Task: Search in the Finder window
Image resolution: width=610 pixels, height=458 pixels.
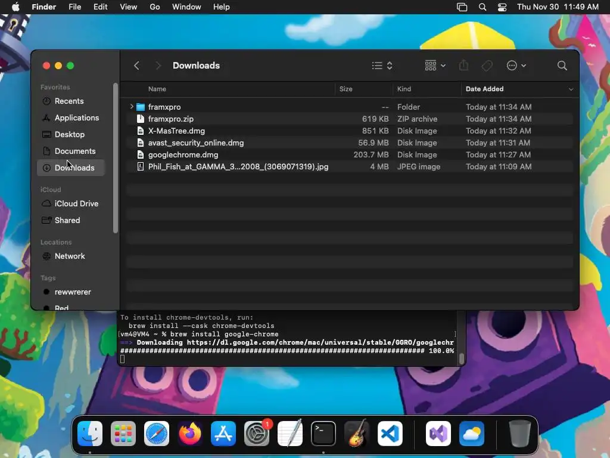Action: pos(562,66)
